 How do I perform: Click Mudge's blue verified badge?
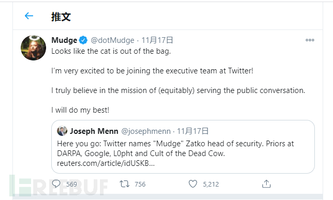coord(83,40)
